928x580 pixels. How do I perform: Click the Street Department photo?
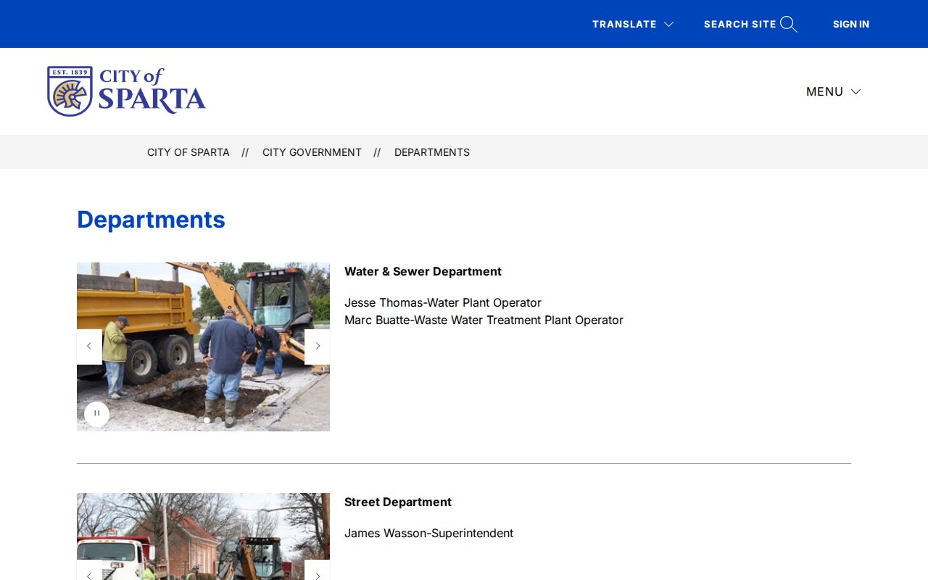coord(203,536)
